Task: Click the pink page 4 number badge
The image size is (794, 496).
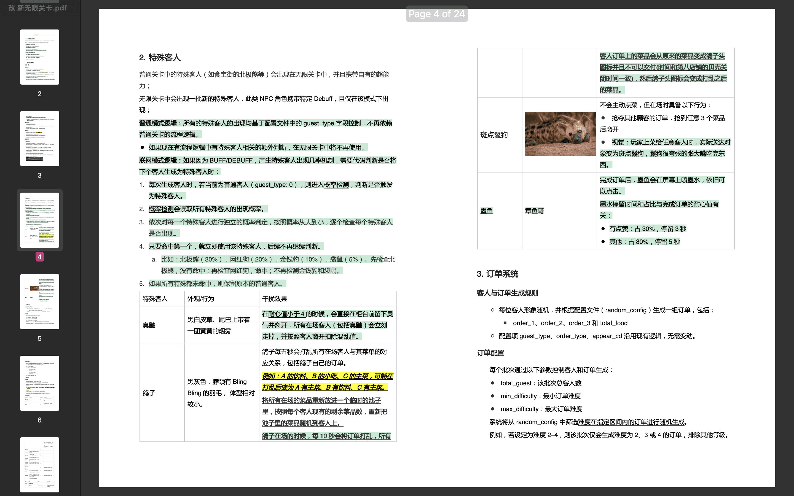Action: coord(40,257)
